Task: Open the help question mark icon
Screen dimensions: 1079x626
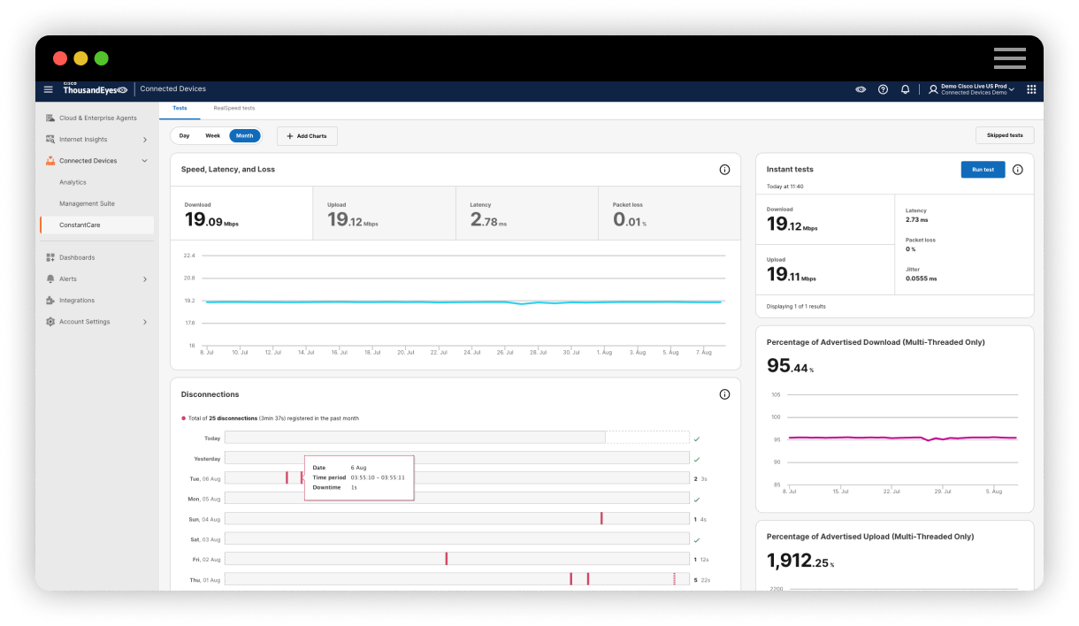Action: pyautogui.click(x=883, y=89)
